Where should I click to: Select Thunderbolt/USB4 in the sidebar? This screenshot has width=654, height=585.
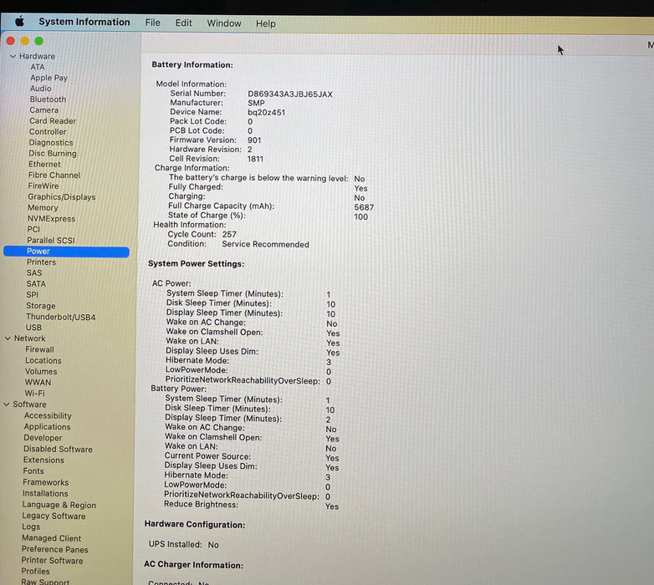61,317
